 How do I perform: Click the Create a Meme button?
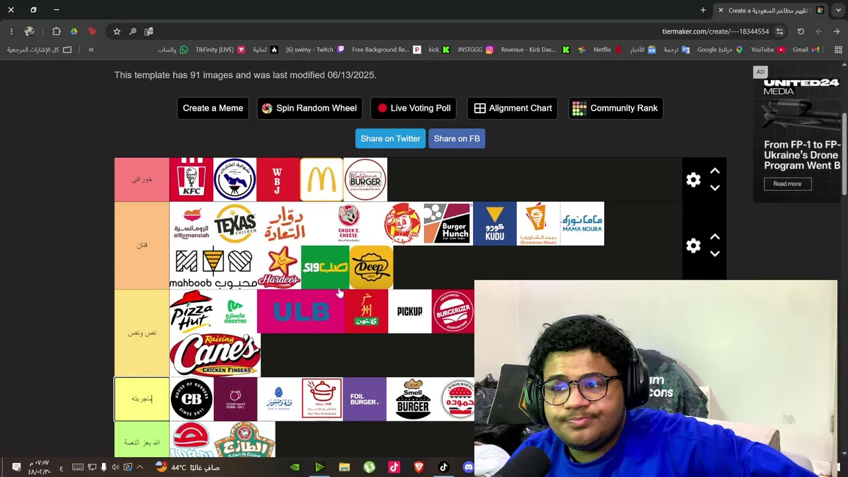click(213, 108)
